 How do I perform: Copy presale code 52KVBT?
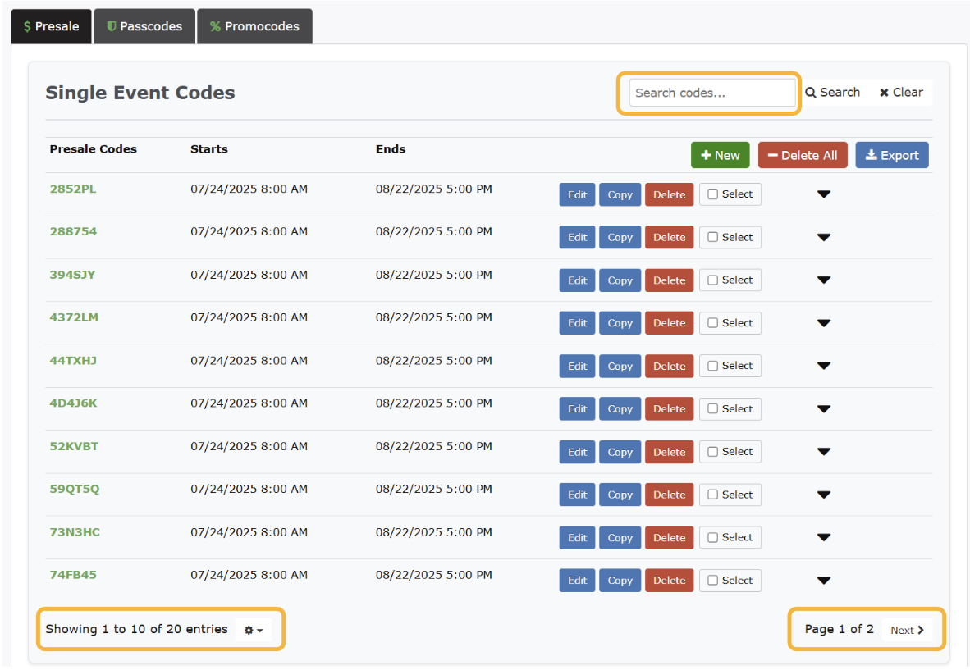(620, 452)
